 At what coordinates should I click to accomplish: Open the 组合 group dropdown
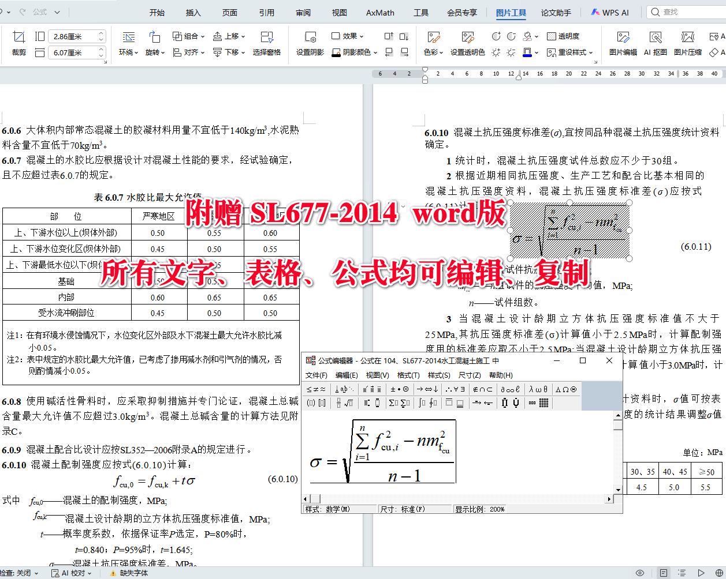click(x=189, y=36)
